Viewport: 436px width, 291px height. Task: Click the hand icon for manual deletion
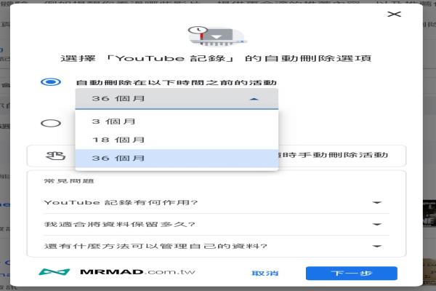[x=56, y=156]
